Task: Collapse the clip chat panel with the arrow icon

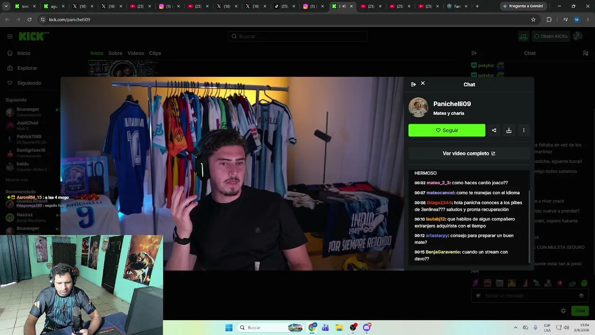Action: 413,84
